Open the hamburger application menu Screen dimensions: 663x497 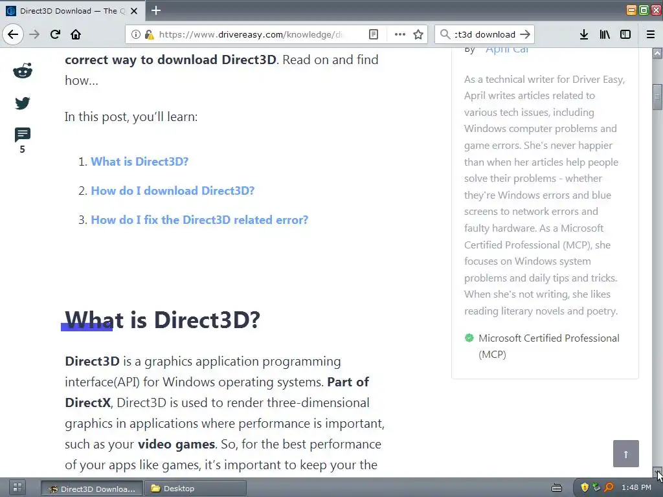point(651,34)
